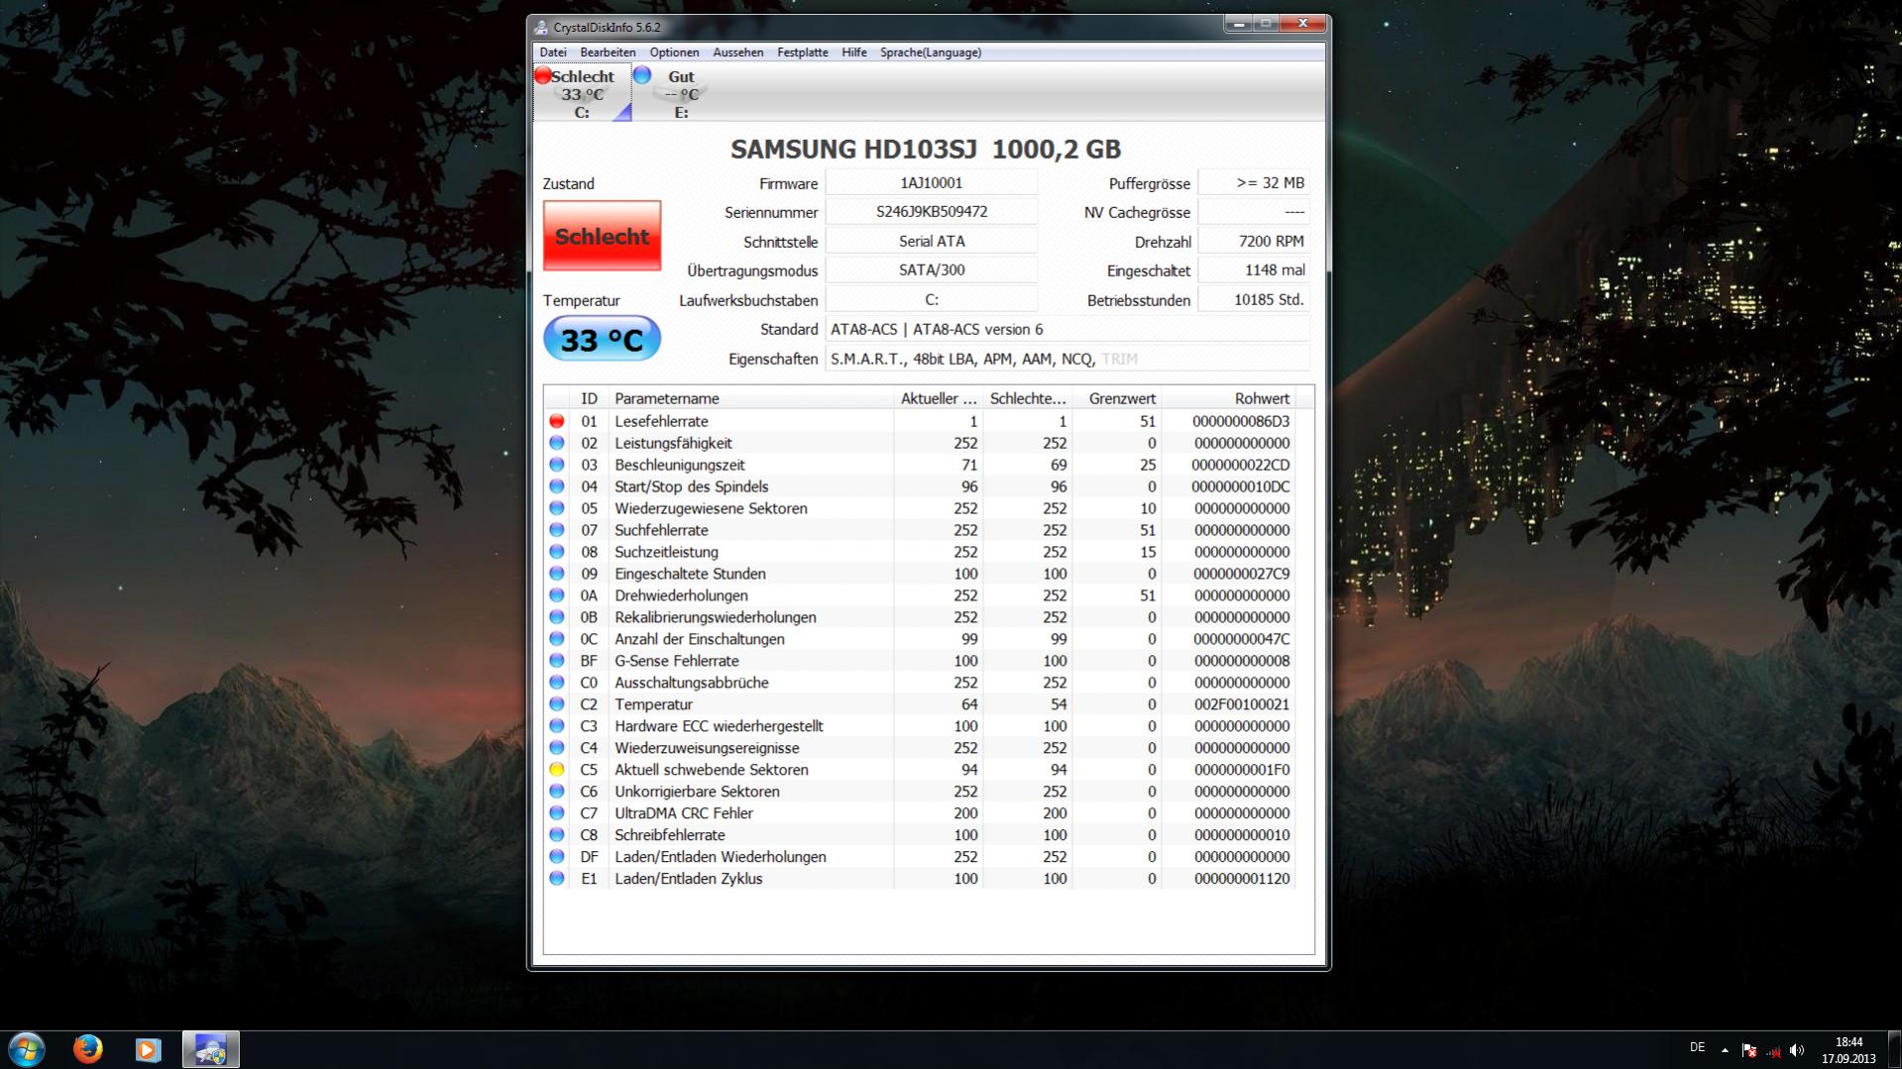Viewport: 1902px width, 1069px height.
Task: Click the Firmware field 1AJ10001
Action: (x=931, y=183)
